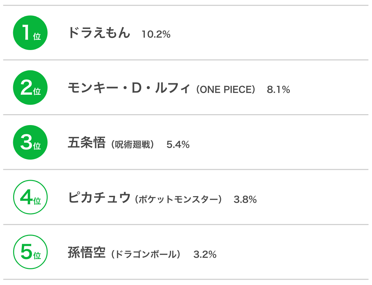Viewport: 372px width, 285px height.
Task: Click the (ONE PIECE) series label
Action: pyautogui.click(x=226, y=90)
